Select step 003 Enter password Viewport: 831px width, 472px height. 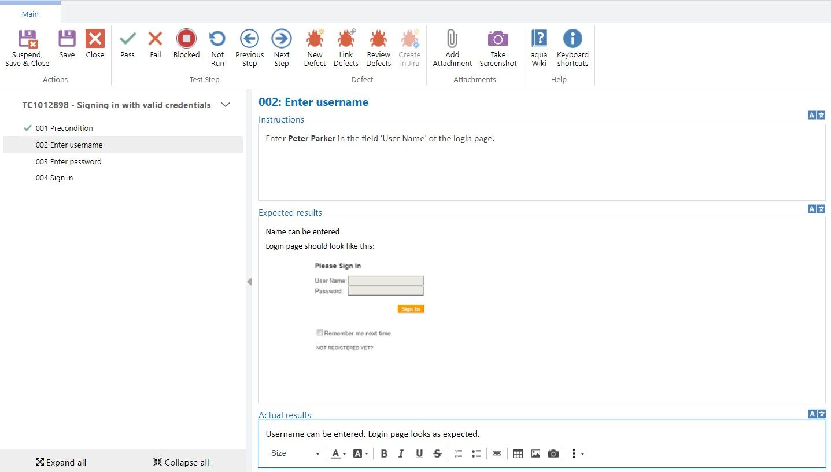click(x=68, y=162)
